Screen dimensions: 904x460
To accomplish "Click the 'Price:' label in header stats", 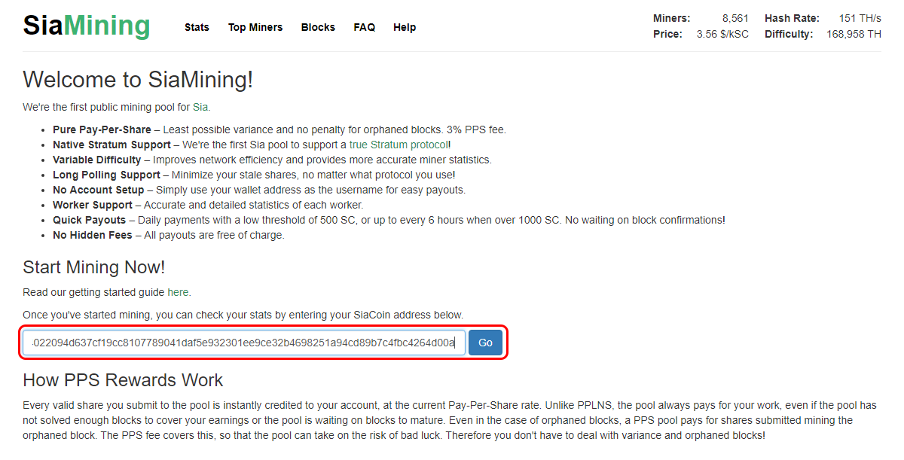I will 668,34.
